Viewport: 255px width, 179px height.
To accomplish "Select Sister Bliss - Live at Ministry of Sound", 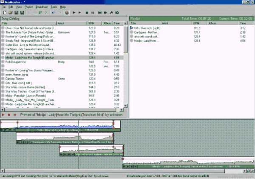I will click(62, 45).
